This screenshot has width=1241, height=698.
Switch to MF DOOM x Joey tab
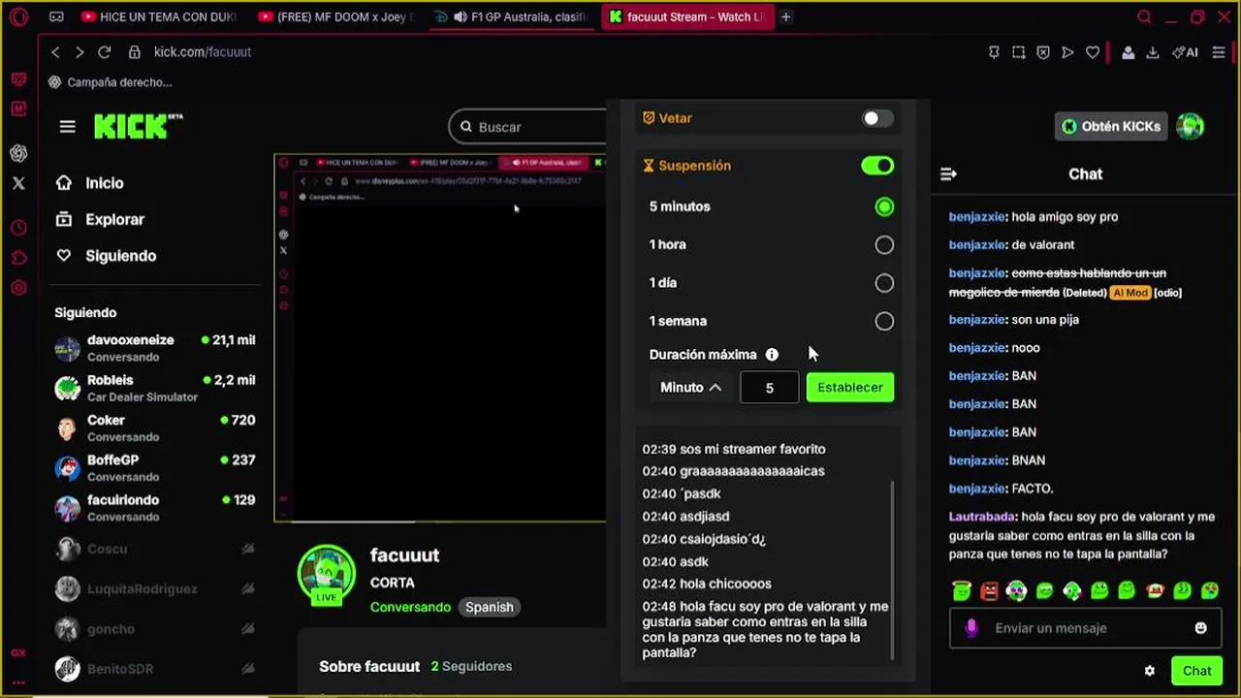click(x=336, y=16)
